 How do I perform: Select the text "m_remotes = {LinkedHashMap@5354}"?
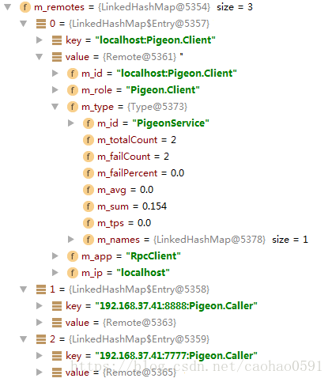[x=123, y=7]
